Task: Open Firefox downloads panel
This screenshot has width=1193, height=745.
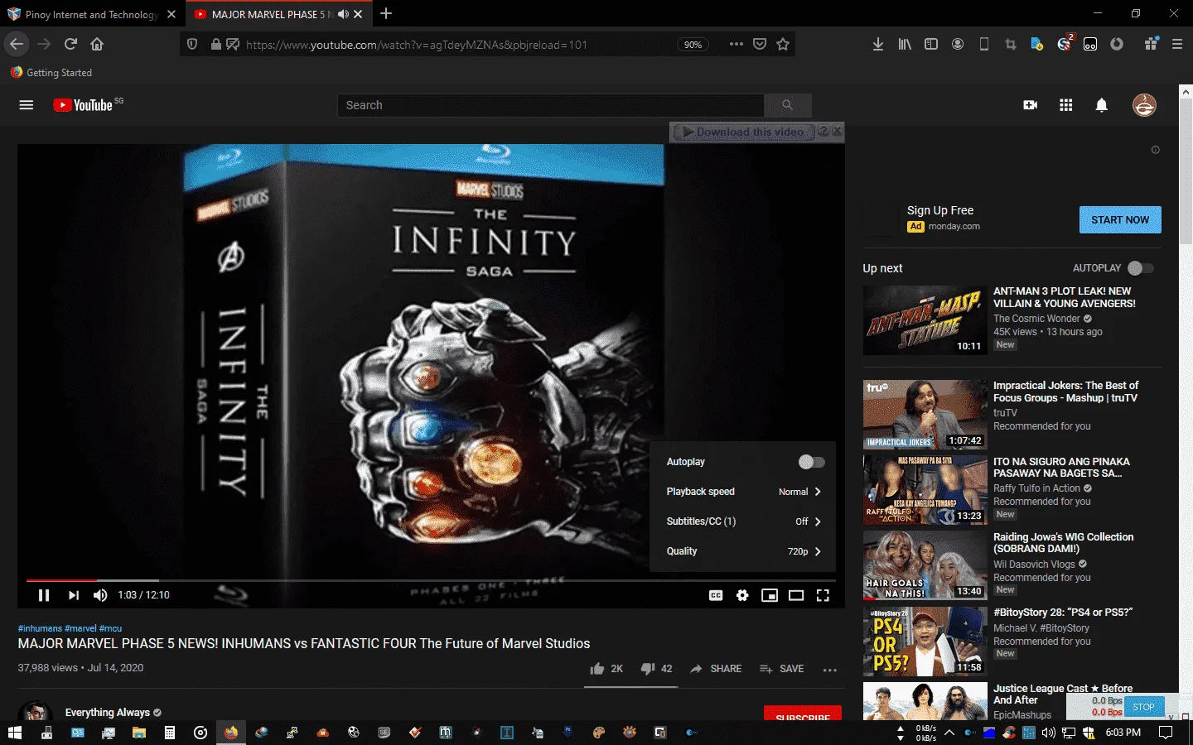Action: [x=878, y=44]
